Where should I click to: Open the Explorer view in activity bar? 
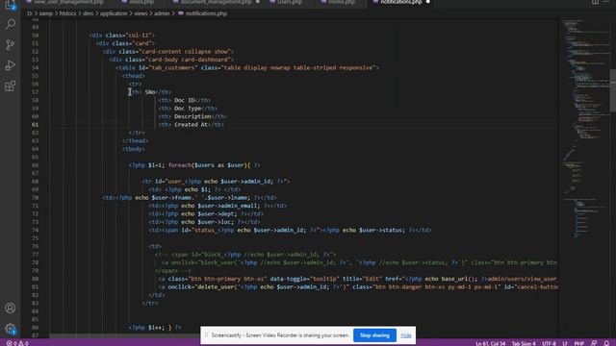(x=11, y=5)
